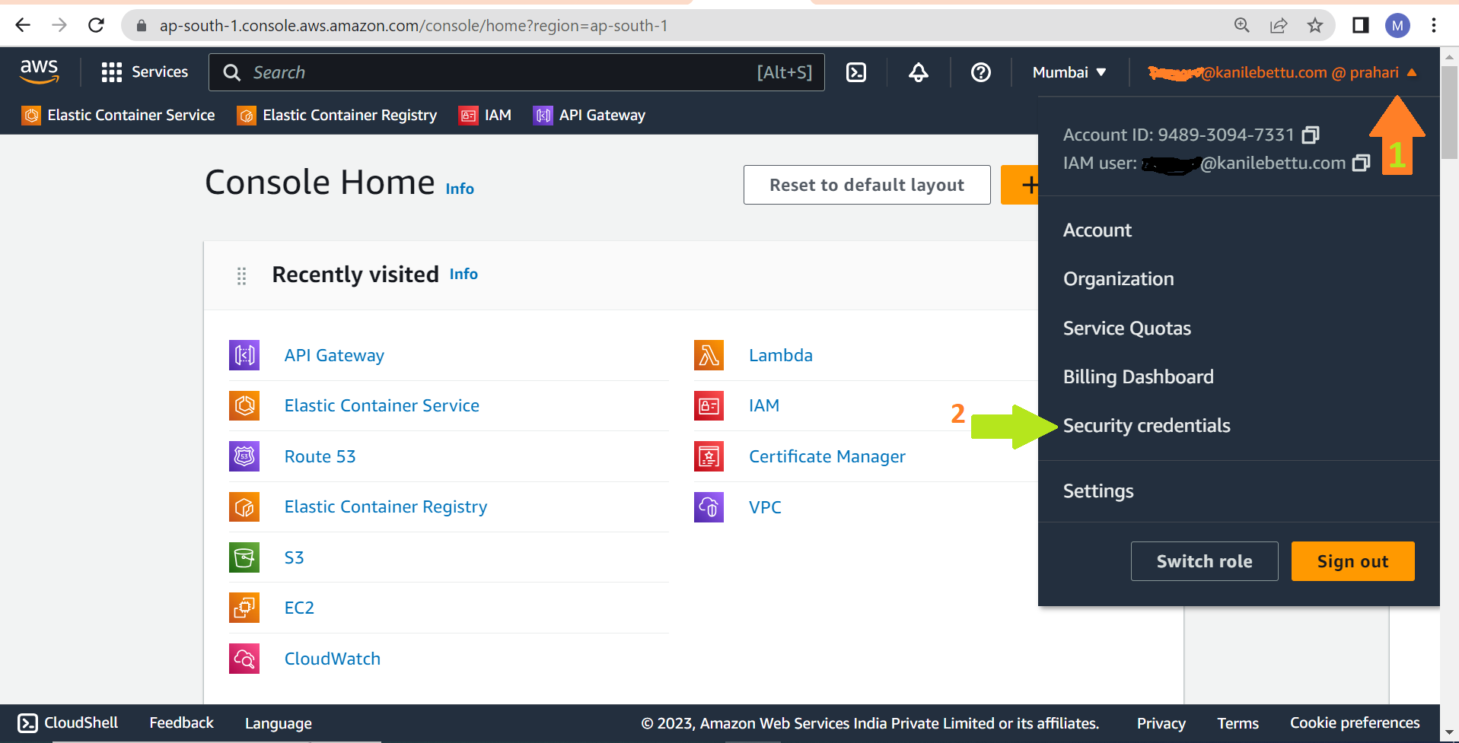The height and width of the screenshot is (743, 1459).
Task: Go back in browser history
Action: pyautogui.click(x=23, y=25)
